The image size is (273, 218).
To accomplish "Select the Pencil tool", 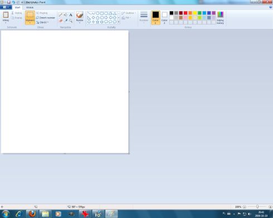I will click(x=60, y=15).
